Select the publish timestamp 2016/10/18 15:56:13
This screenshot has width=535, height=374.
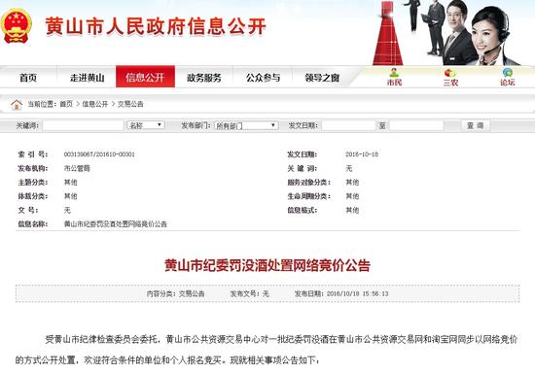(357, 293)
